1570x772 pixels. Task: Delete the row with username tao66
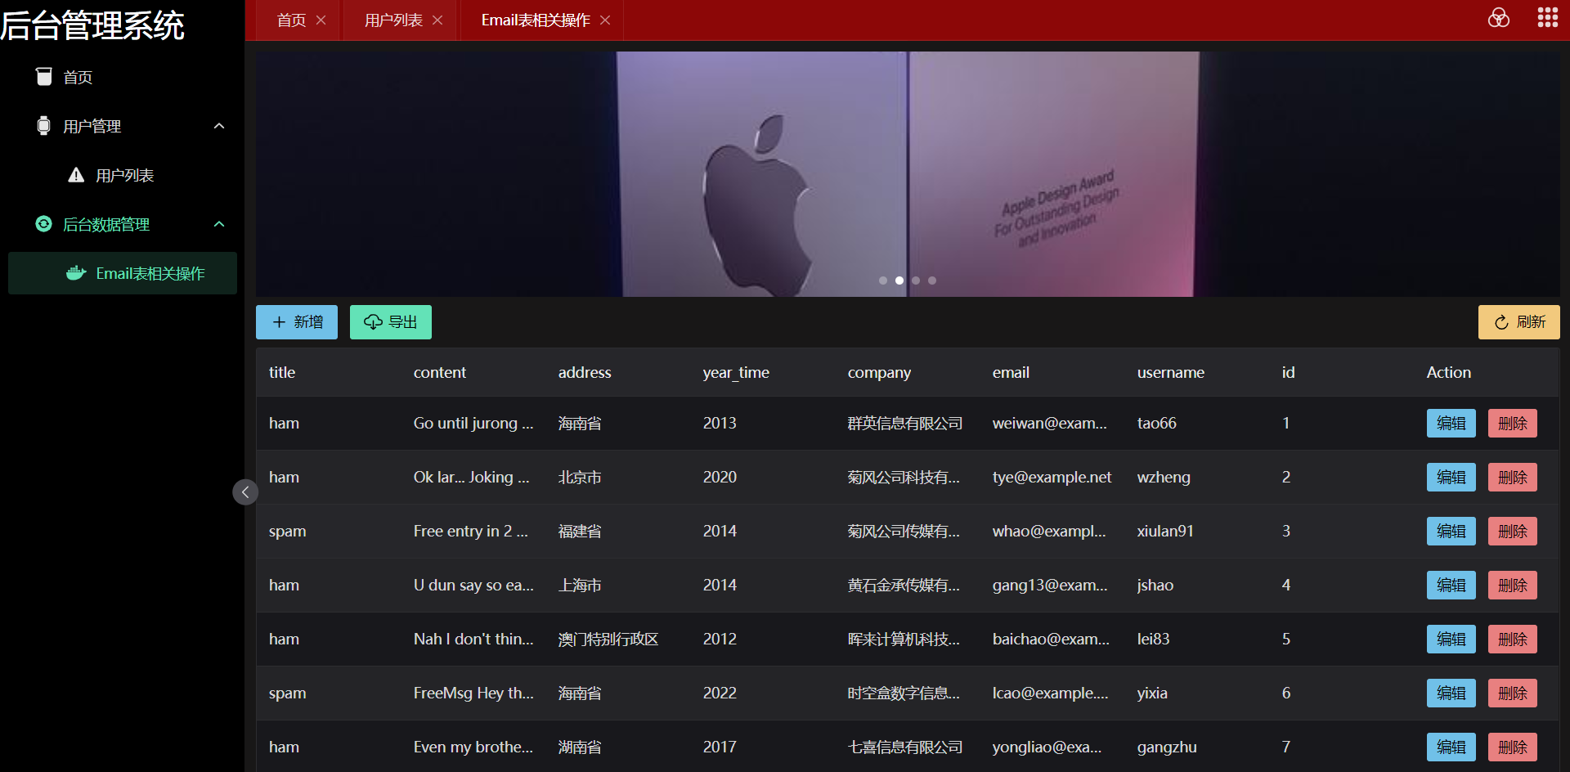(x=1513, y=424)
